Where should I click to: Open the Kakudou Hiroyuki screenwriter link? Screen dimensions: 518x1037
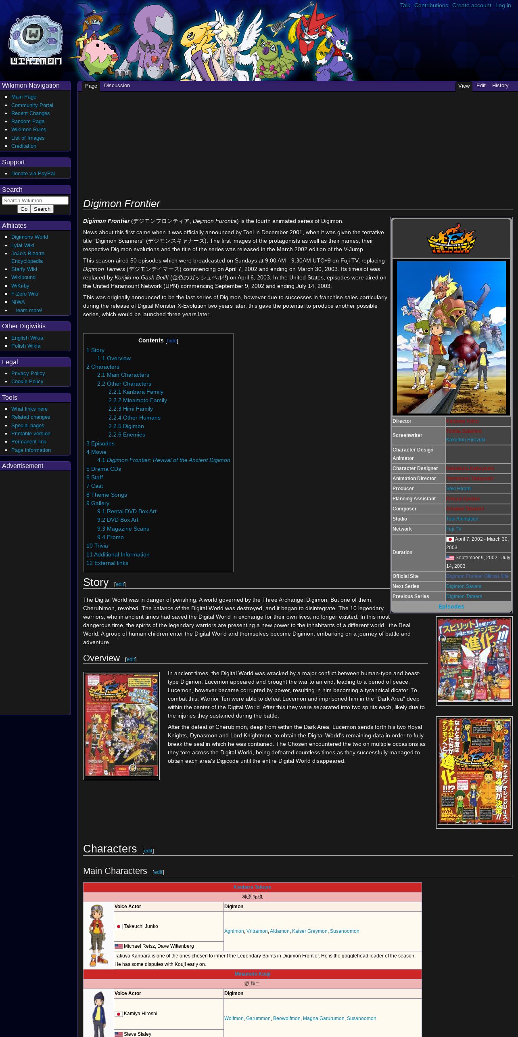[x=466, y=440]
